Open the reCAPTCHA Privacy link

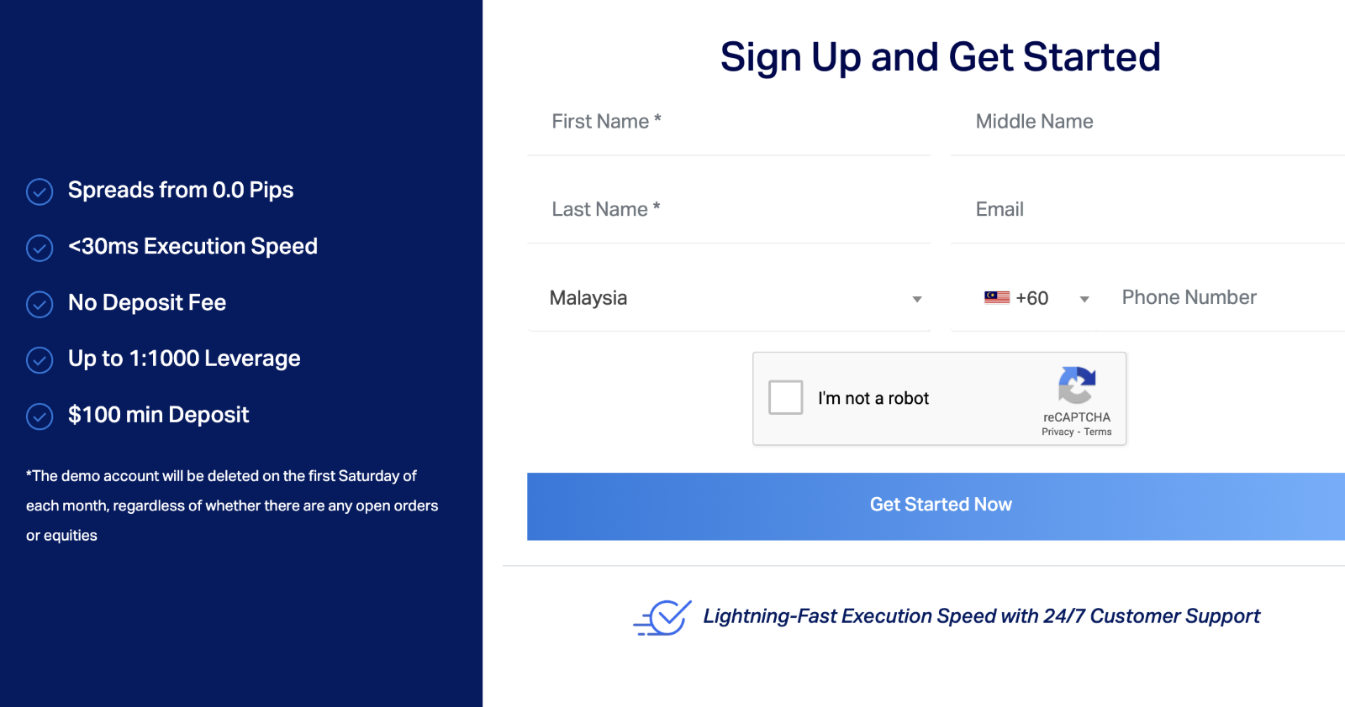tap(1058, 432)
